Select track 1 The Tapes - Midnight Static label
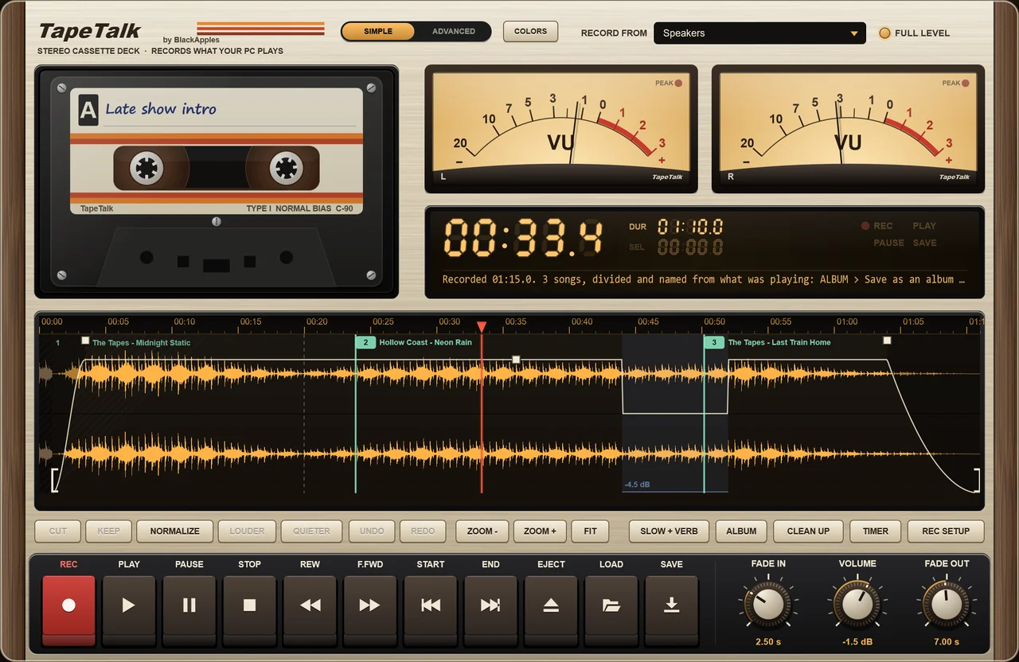The image size is (1019, 662). click(x=141, y=343)
